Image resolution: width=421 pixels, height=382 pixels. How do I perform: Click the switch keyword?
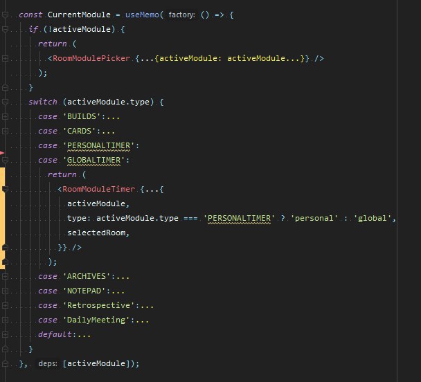tap(43, 102)
